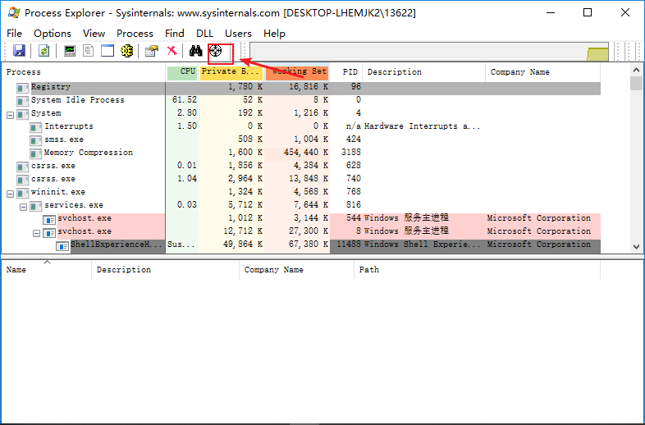Screen dimensions: 645x425
Task: Click the yellow gear DLL/handles view icon
Action: click(126, 51)
